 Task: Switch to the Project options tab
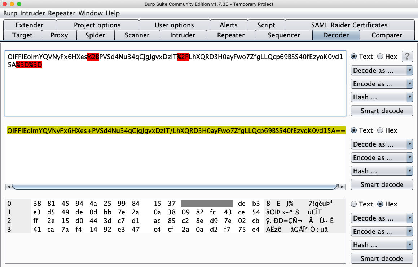click(x=97, y=25)
